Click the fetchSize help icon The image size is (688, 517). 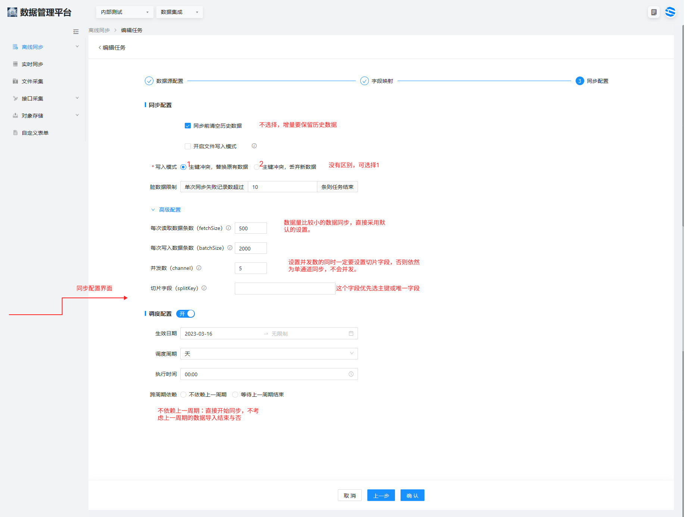(x=228, y=228)
